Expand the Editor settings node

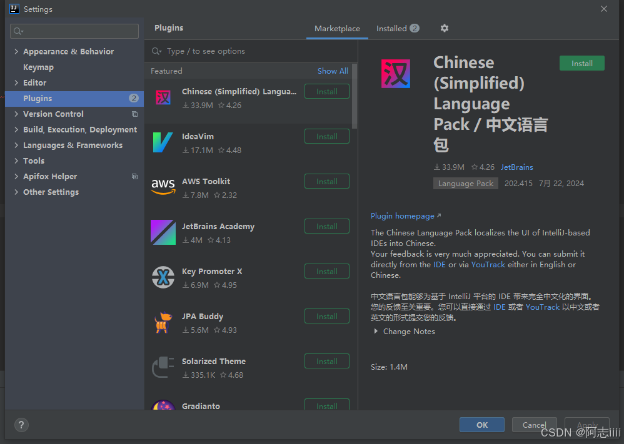point(16,82)
